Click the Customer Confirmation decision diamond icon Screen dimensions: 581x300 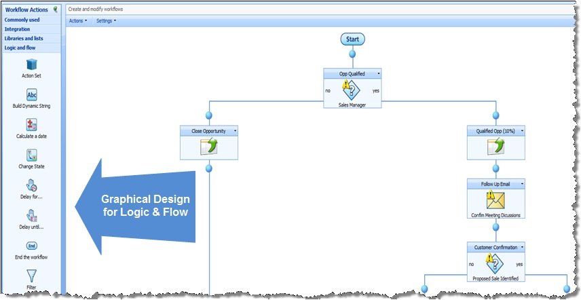tap(495, 263)
